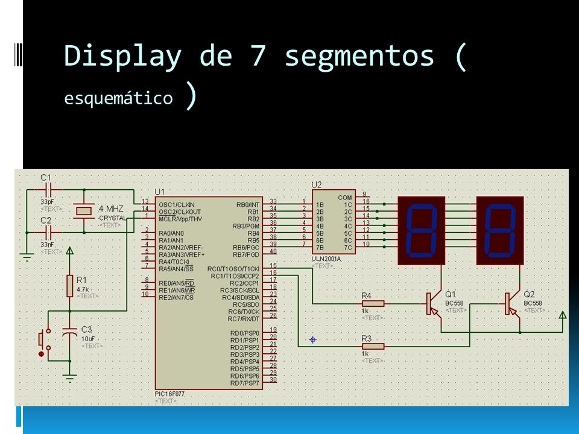Click the ground symbol below the C2 wire

click(27, 257)
